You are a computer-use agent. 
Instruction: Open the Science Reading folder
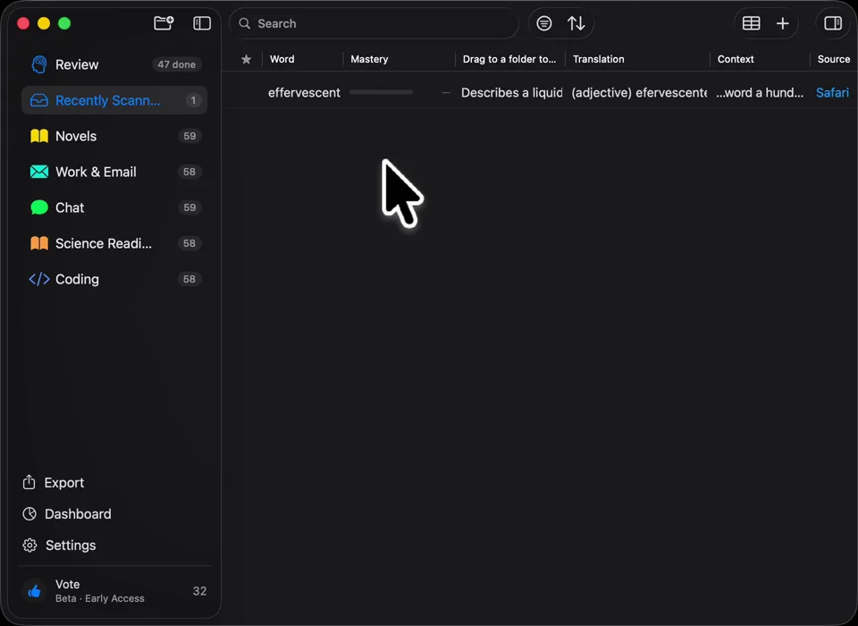coord(114,243)
